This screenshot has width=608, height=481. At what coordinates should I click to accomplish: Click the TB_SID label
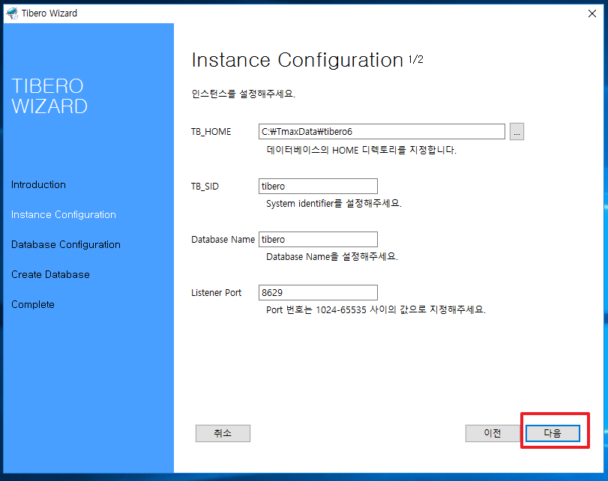205,187
